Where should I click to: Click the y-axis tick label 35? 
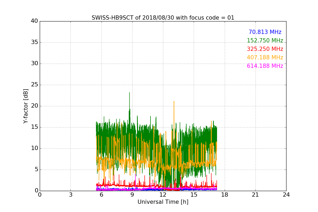click(34, 42)
